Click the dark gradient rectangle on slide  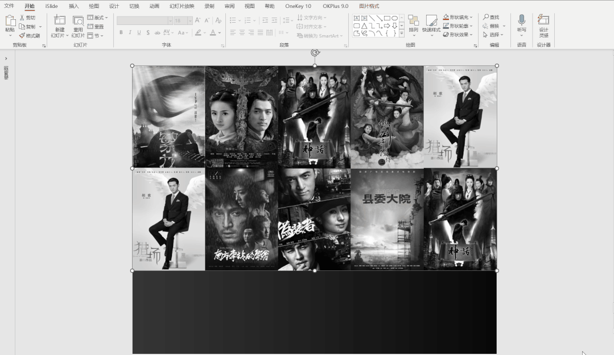coord(315,312)
